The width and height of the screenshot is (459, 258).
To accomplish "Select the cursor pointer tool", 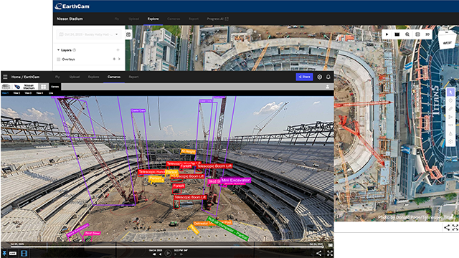I will 450,92.
